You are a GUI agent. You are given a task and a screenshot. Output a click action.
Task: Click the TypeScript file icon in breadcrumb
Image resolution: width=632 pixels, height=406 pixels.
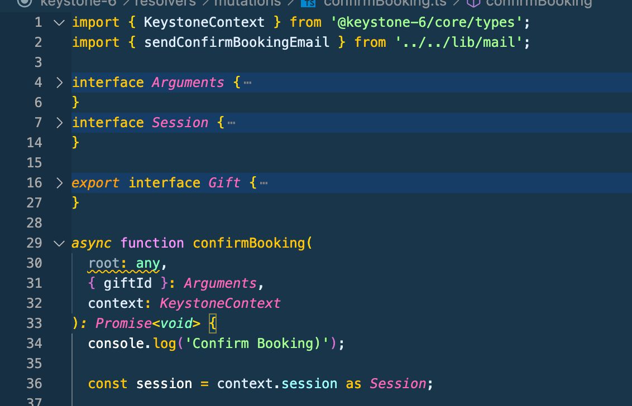308,3
